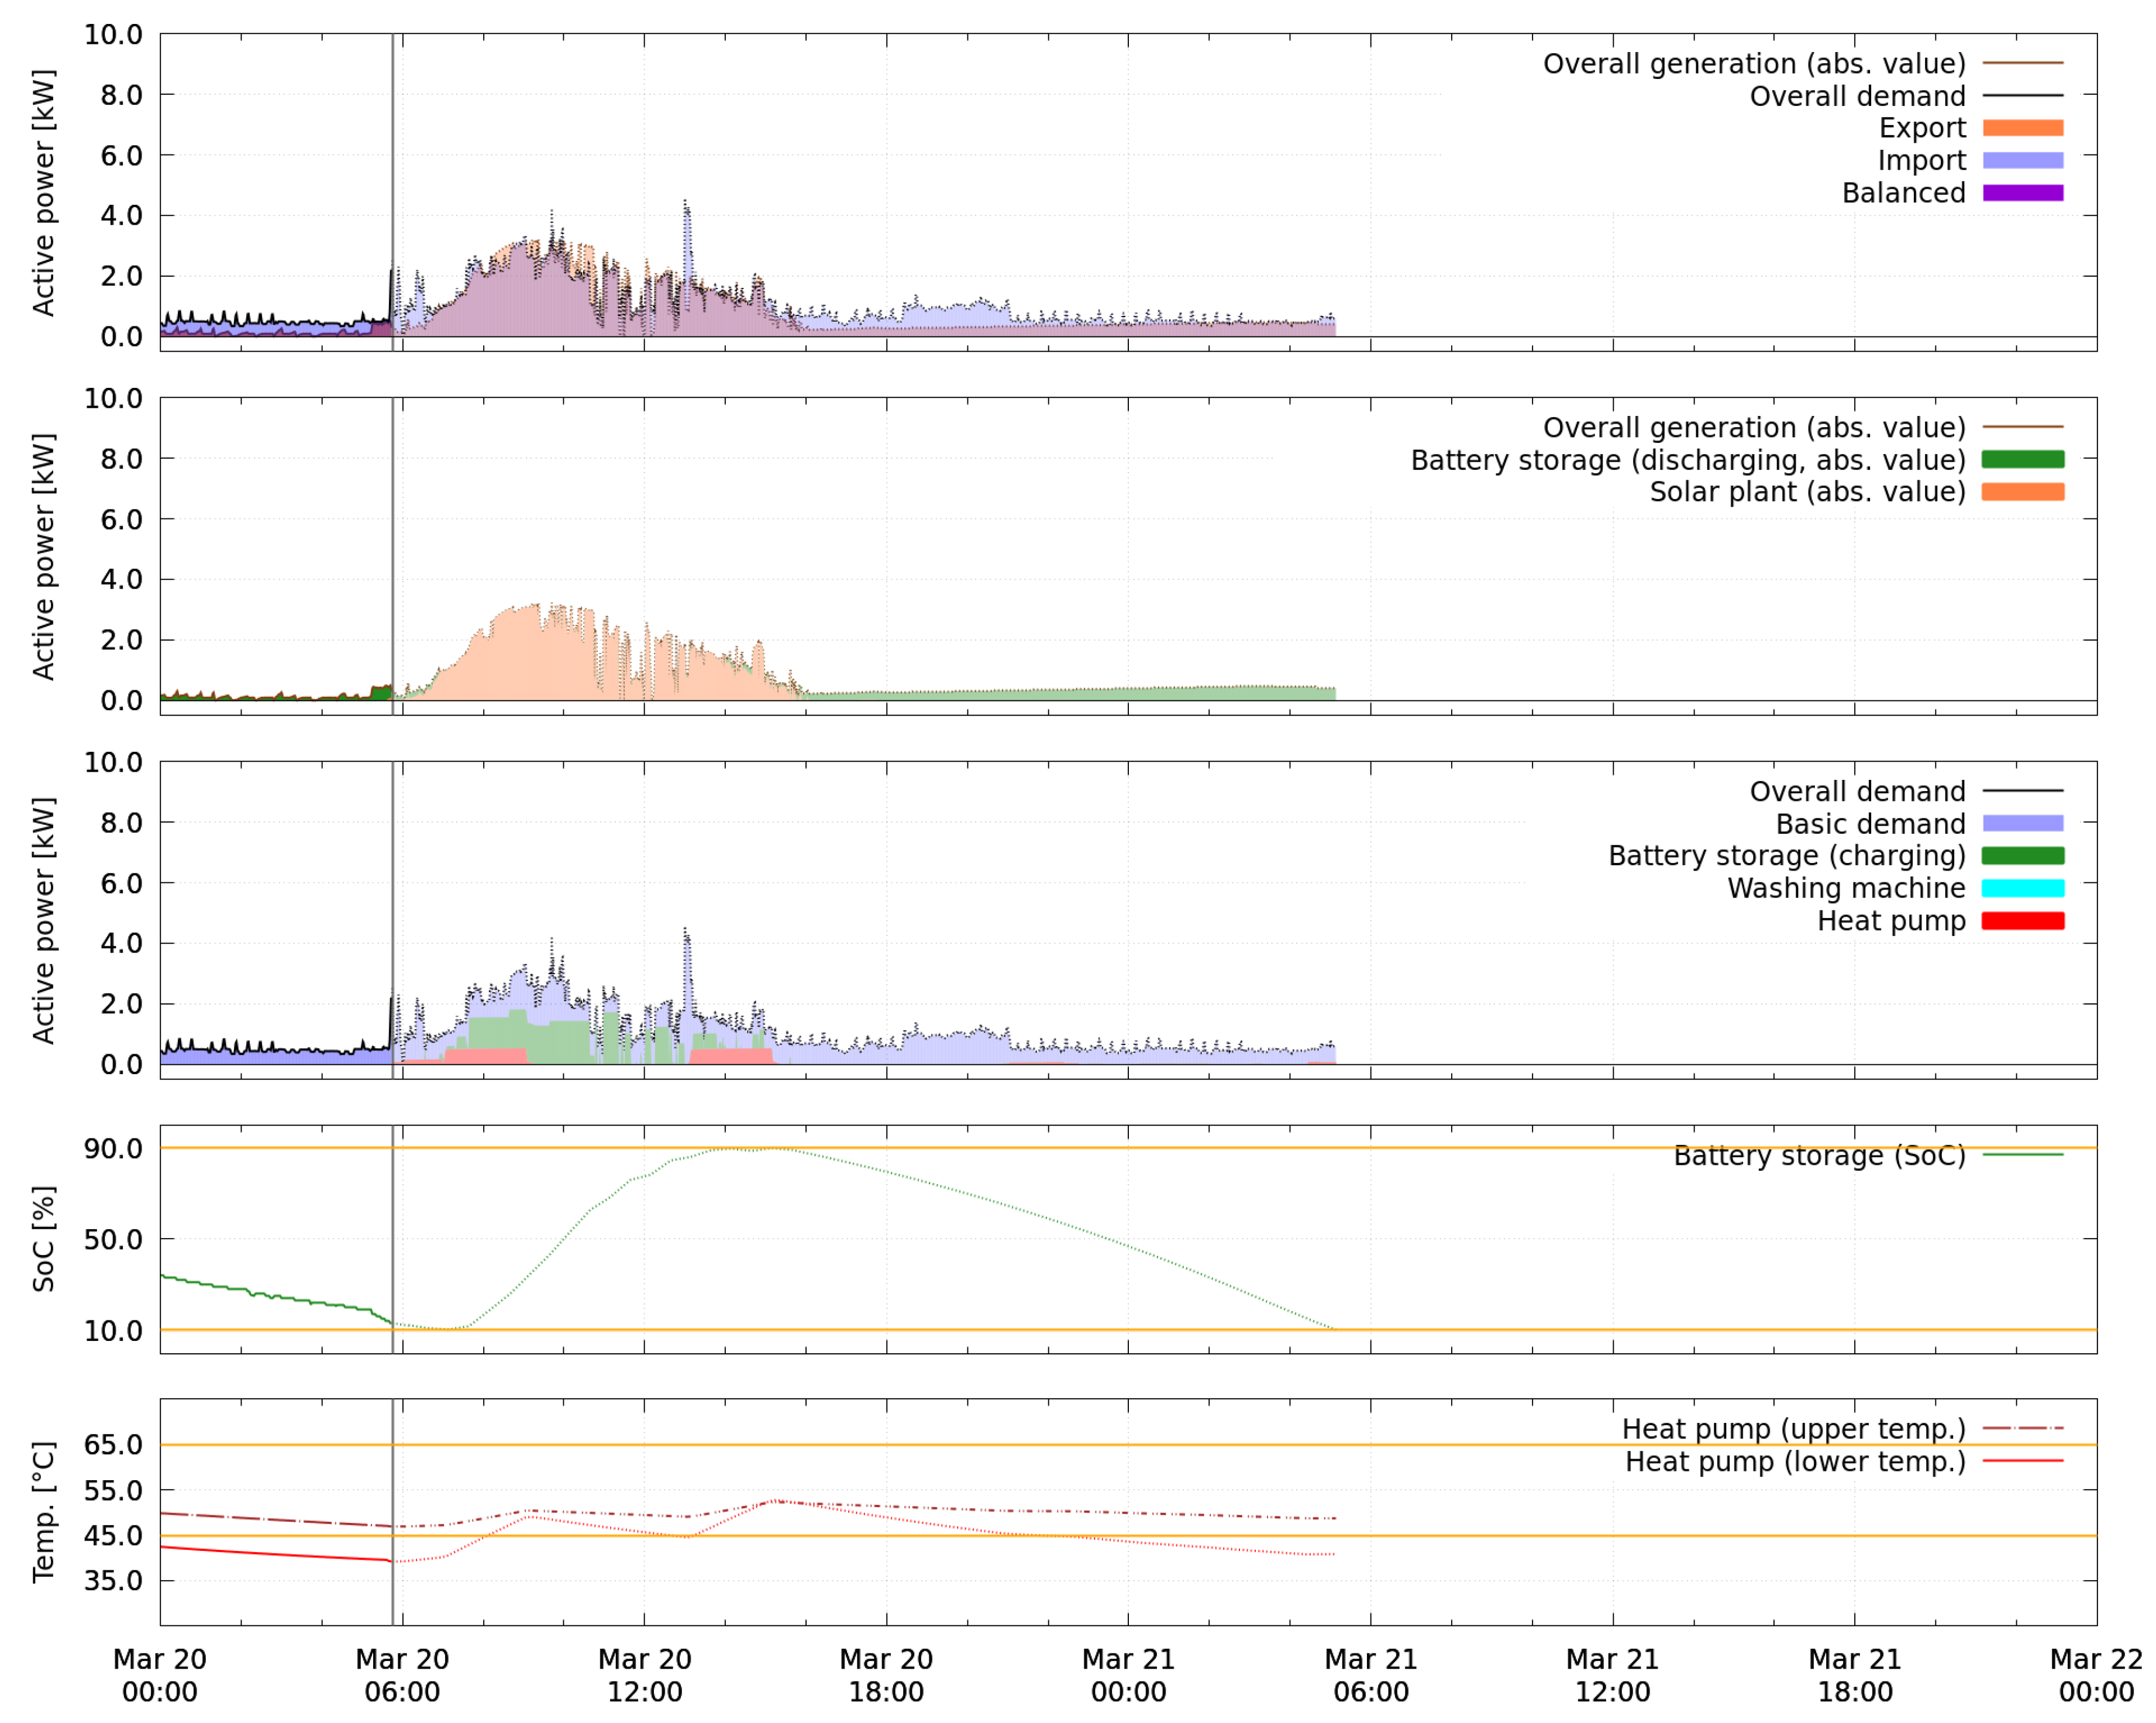Click the Temp. [°C] axis title

43,1512
